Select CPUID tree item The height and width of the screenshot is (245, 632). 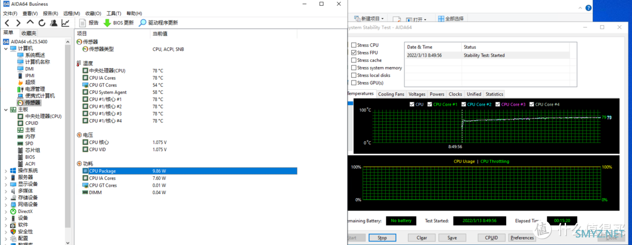(28, 123)
